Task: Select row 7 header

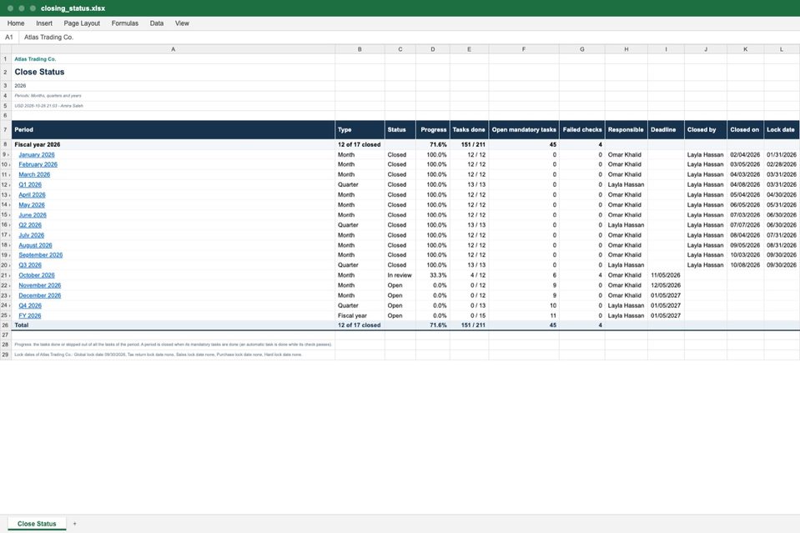Action: coord(6,129)
